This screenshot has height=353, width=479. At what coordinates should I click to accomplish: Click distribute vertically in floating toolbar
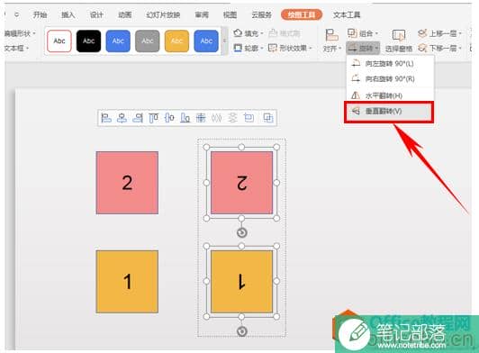coord(233,118)
